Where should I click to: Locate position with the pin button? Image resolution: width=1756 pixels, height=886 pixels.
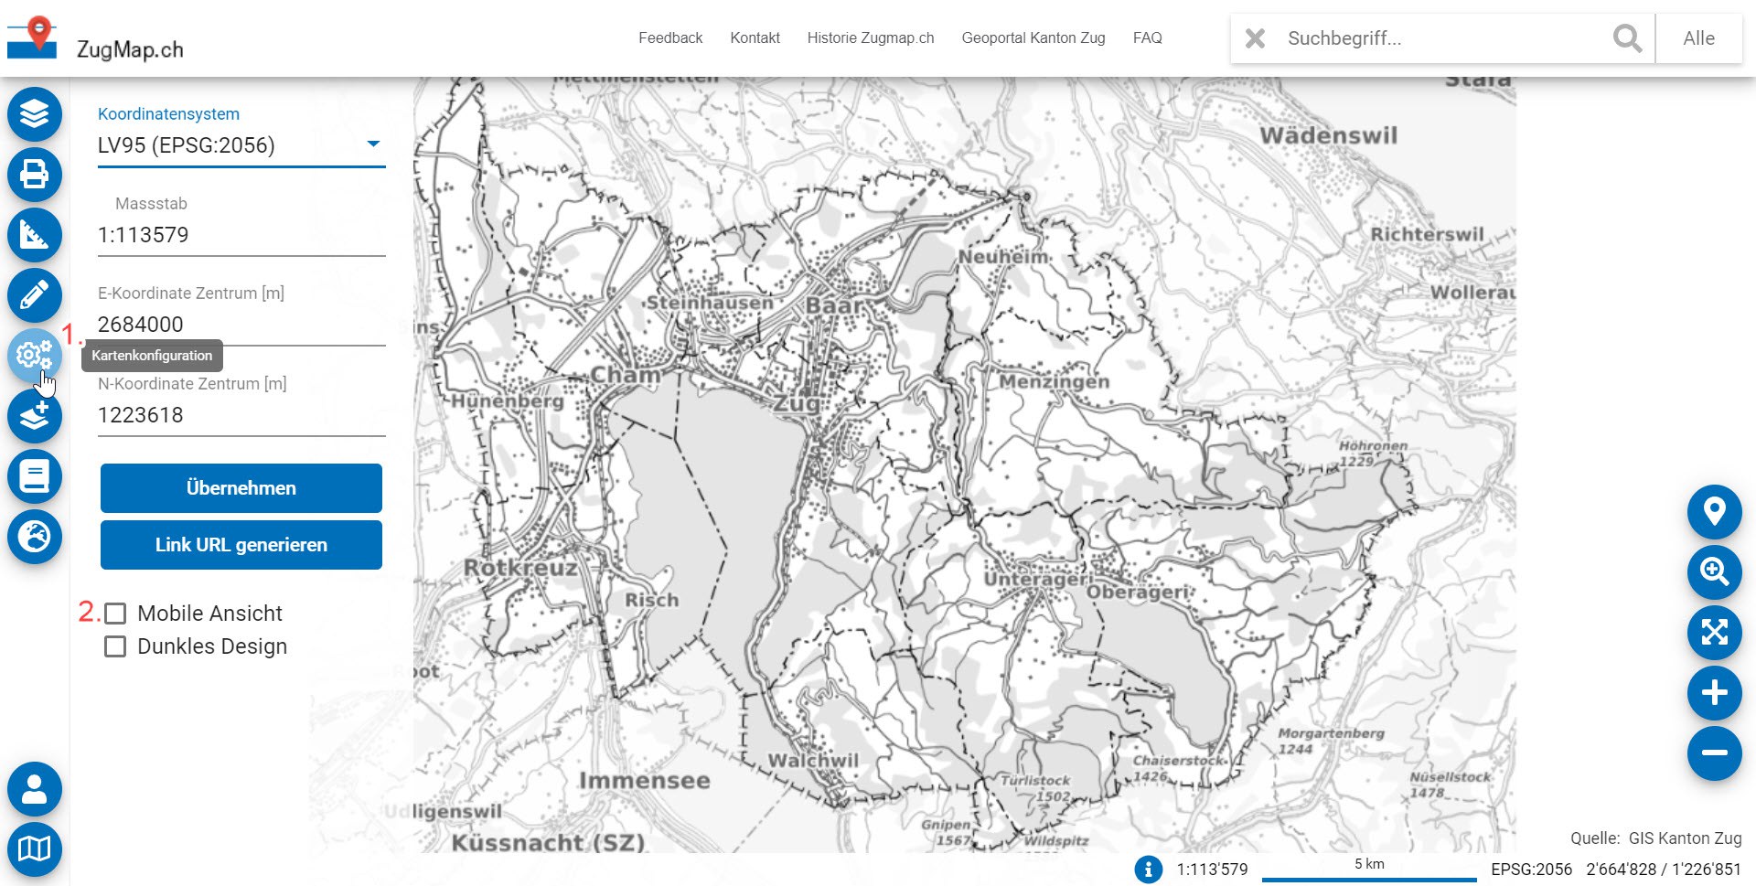click(1714, 512)
